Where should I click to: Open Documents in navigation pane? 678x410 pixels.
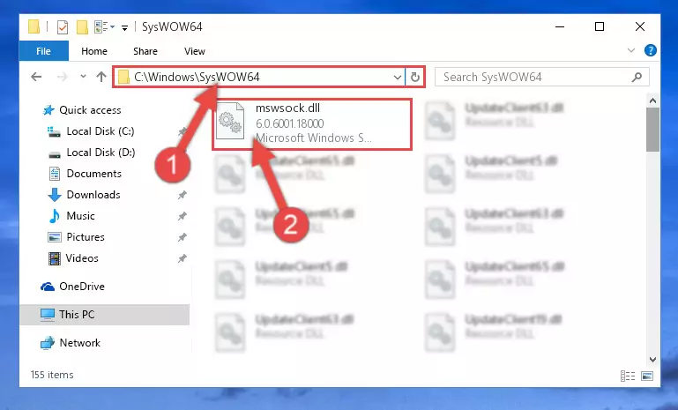93,174
